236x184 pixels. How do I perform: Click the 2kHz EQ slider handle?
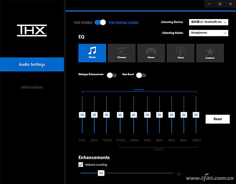(x=160, y=115)
